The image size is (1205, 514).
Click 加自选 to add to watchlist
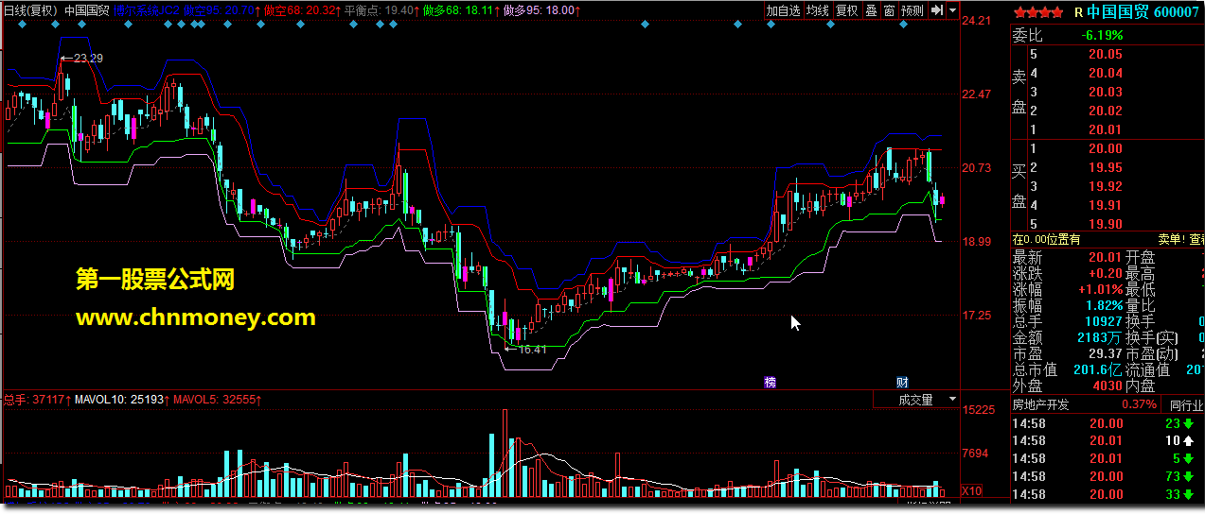coord(783,10)
